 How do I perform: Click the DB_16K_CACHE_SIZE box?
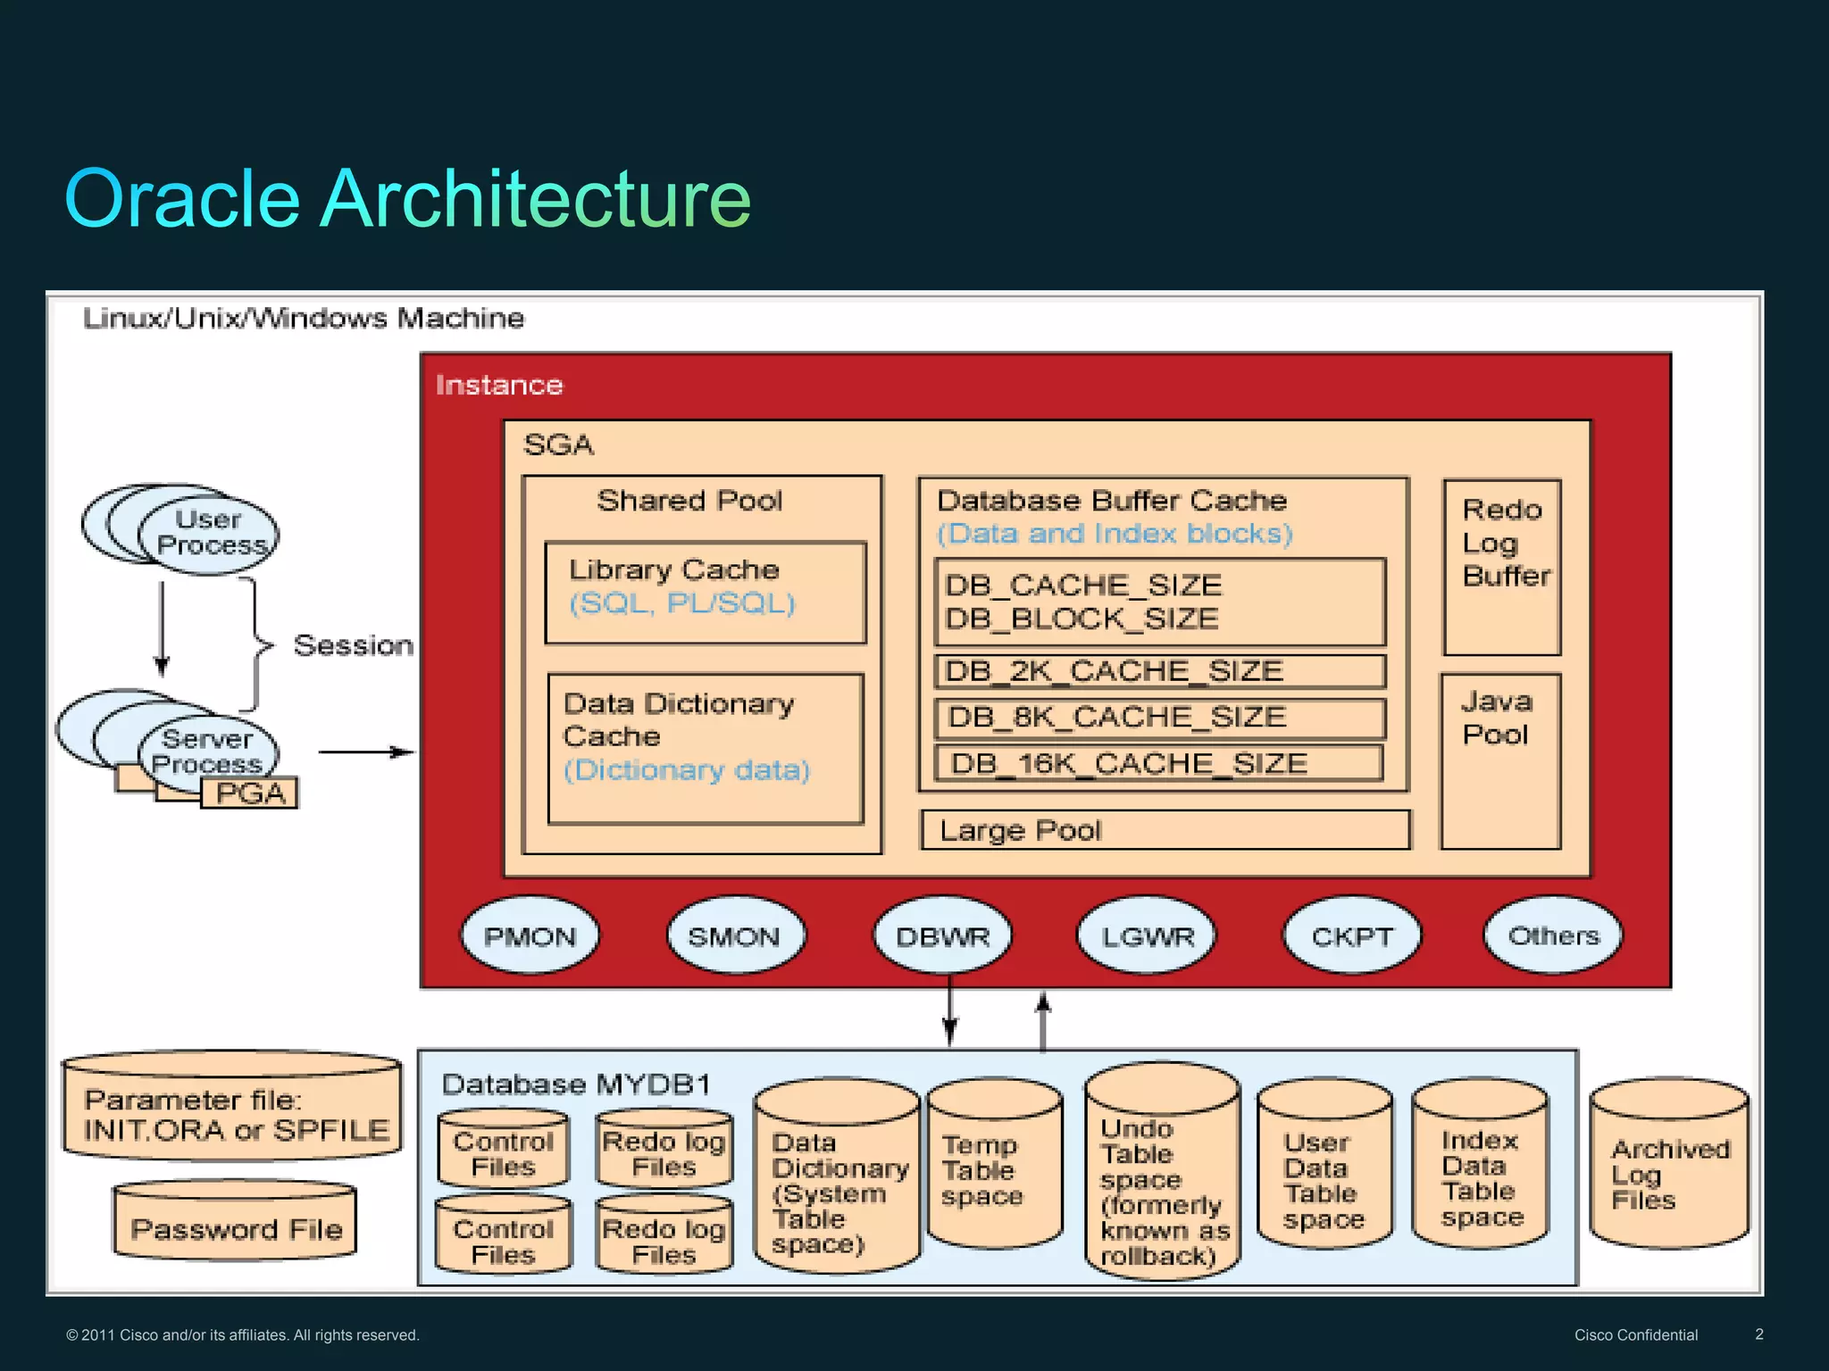(1158, 764)
